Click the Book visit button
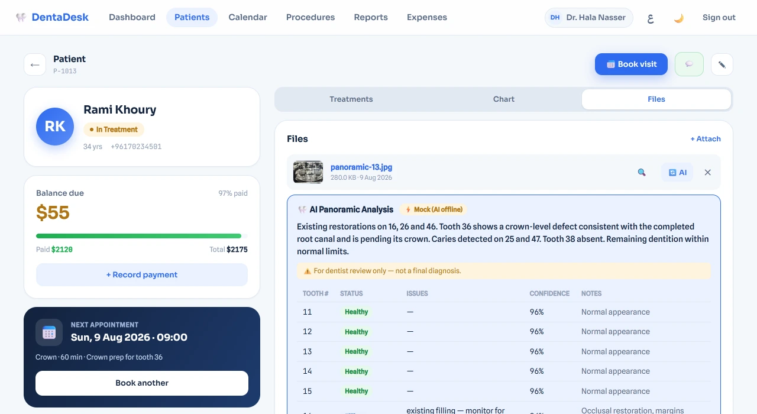The height and width of the screenshot is (414, 757). (631, 64)
